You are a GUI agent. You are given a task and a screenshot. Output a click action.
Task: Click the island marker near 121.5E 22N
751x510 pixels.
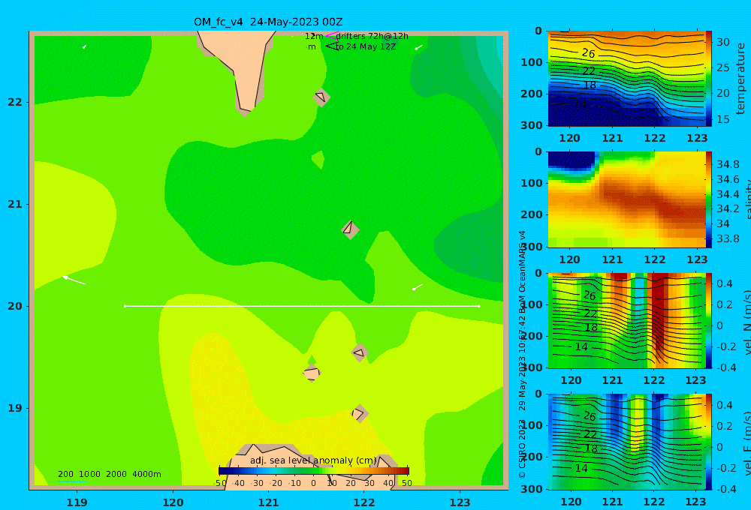[321, 97]
